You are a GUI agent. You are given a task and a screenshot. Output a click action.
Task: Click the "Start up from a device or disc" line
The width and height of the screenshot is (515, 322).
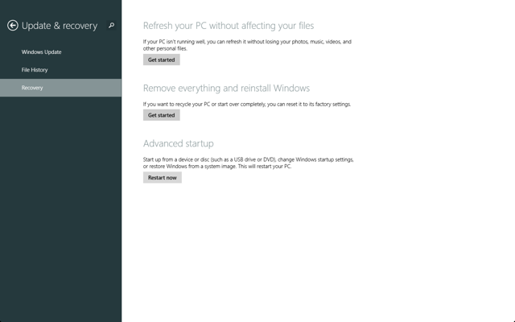tap(248, 159)
